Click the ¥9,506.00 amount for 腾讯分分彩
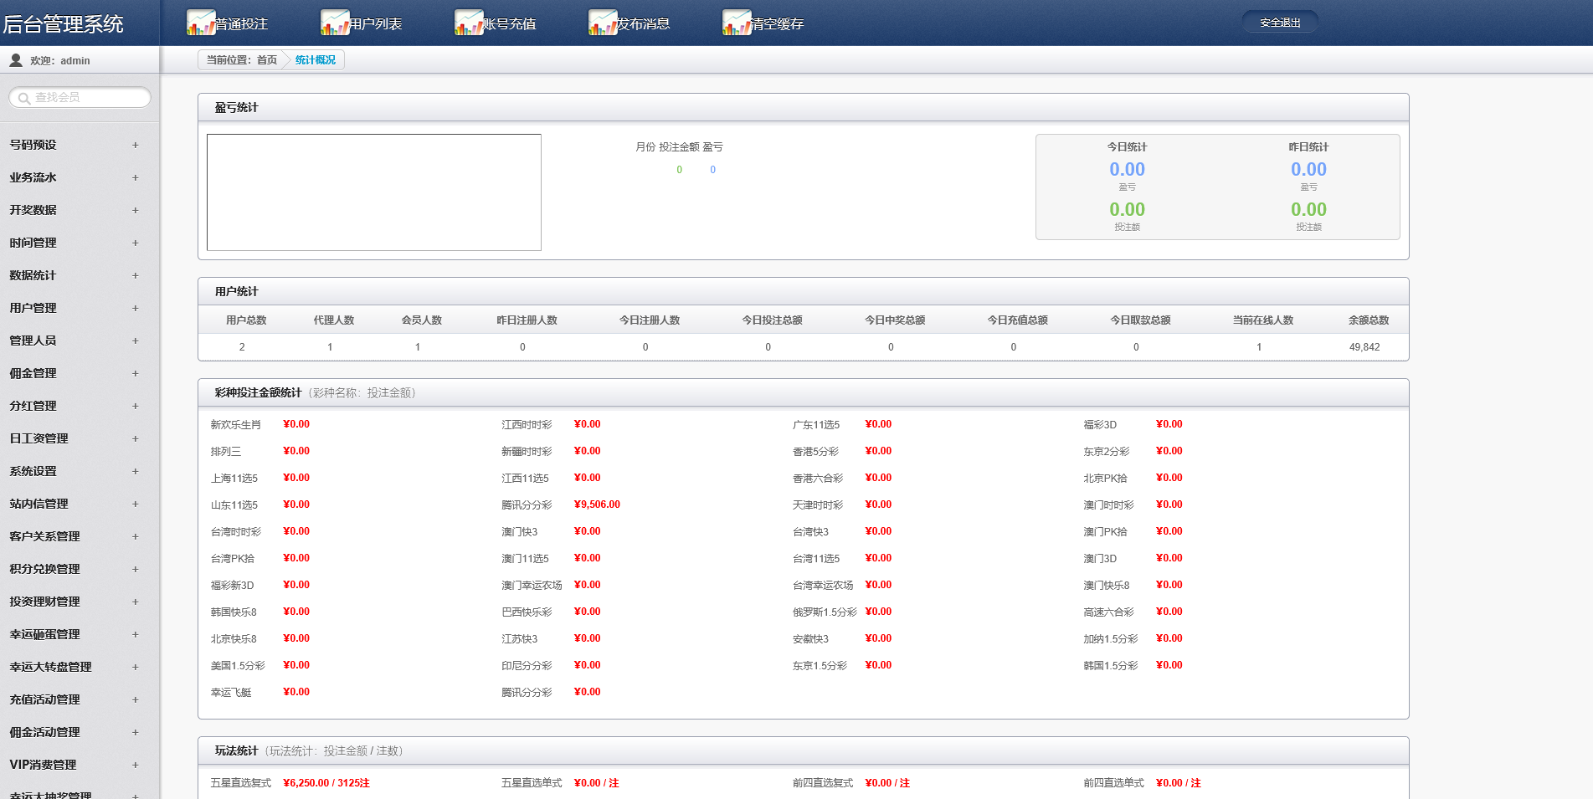1593x799 pixels. (x=597, y=504)
